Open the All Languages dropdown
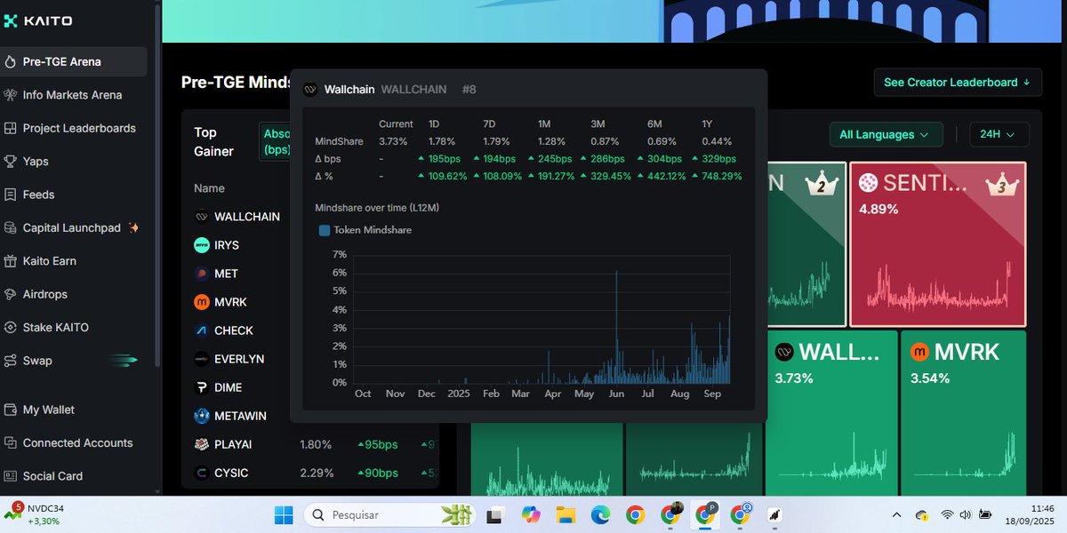The height and width of the screenshot is (533, 1067). [x=885, y=135]
